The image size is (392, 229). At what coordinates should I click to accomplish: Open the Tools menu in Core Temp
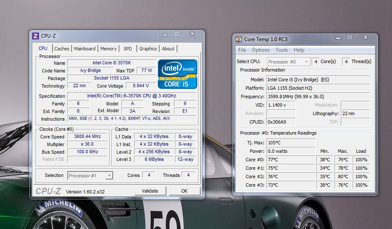tap(282, 50)
